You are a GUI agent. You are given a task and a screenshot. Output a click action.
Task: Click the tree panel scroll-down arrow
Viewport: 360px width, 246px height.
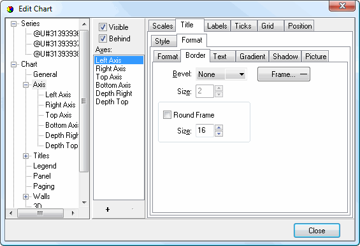coord(84,203)
